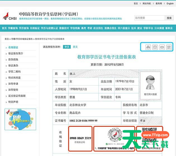The height and width of the screenshot is (156, 176).
Task: Open 如何申请 sidebar item
Action: point(13,84)
